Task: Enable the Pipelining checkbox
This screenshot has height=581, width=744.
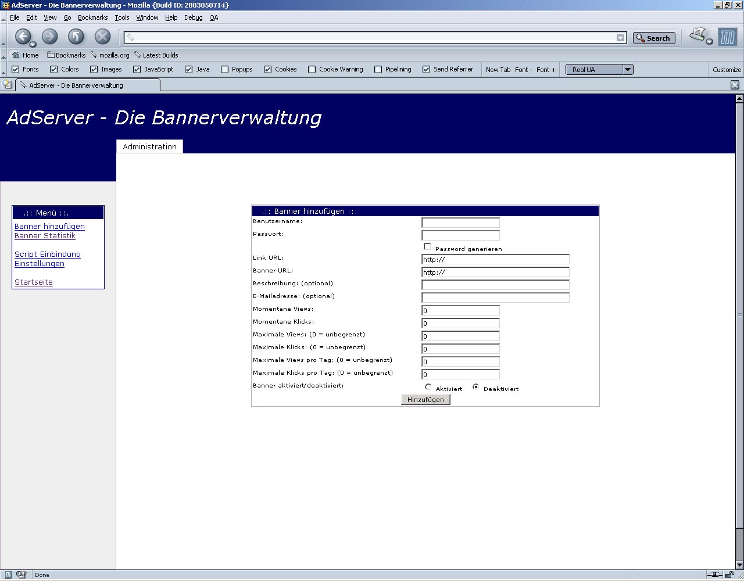Action: pyautogui.click(x=378, y=69)
